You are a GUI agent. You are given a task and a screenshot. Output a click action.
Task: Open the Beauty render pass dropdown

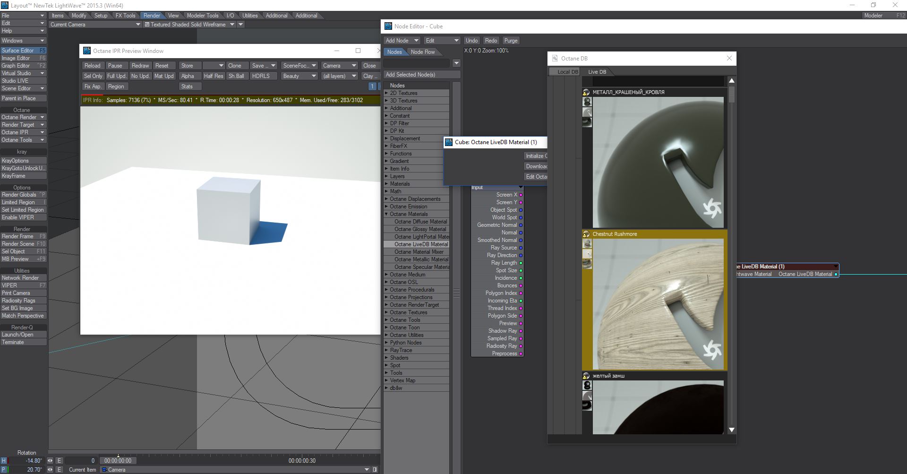pos(299,76)
